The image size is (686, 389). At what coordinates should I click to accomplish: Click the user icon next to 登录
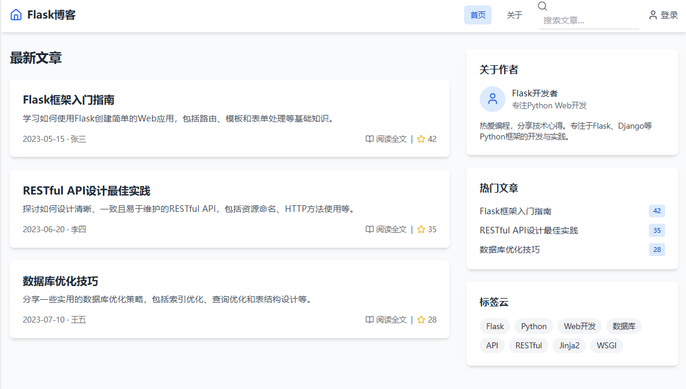pos(653,15)
